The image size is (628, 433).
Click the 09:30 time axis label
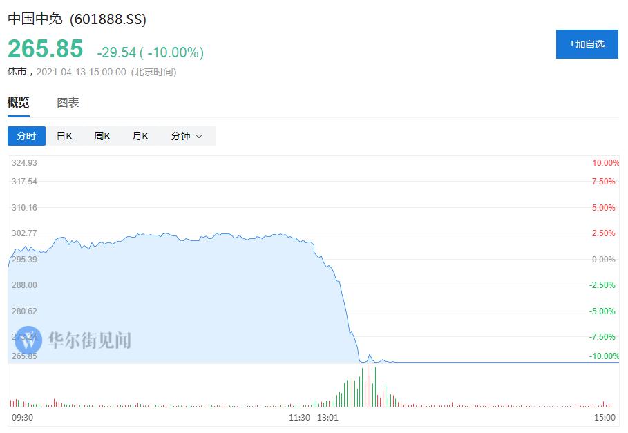point(21,418)
